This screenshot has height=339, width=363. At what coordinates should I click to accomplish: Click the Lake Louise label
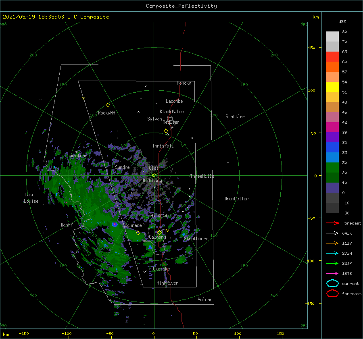pos(31,198)
